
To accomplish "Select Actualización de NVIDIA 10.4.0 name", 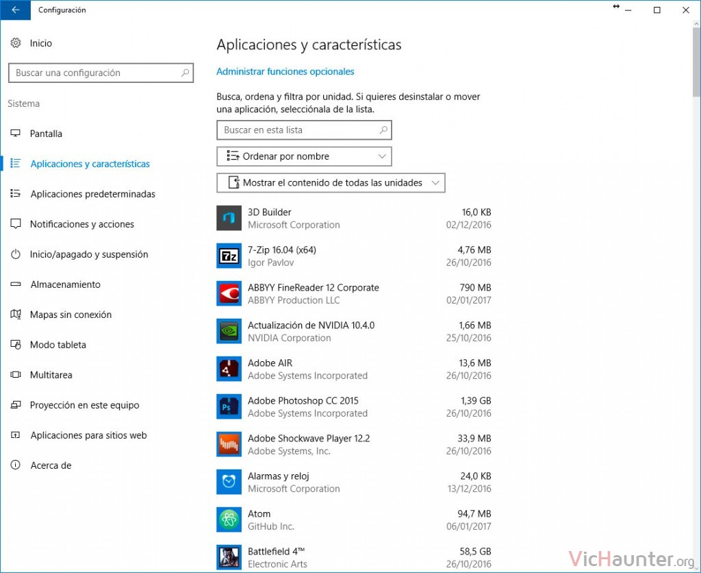I will (x=311, y=325).
